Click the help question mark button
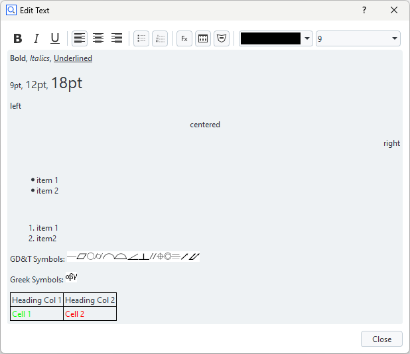 point(364,10)
